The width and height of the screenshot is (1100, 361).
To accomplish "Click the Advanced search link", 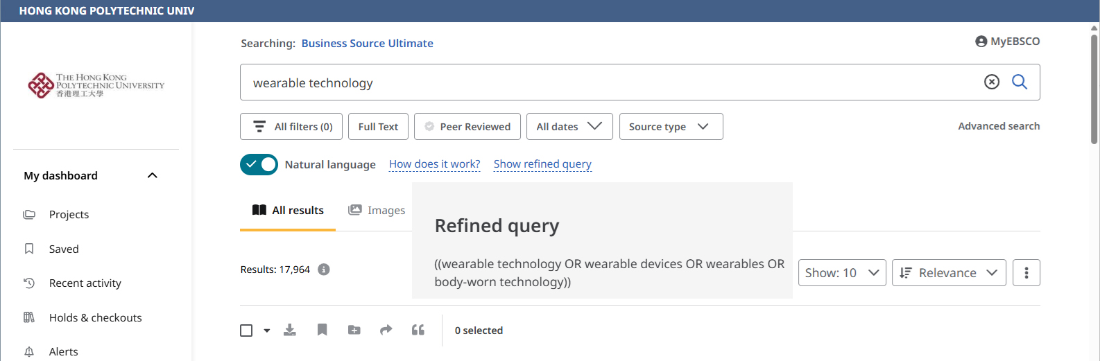I will point(998,126).
